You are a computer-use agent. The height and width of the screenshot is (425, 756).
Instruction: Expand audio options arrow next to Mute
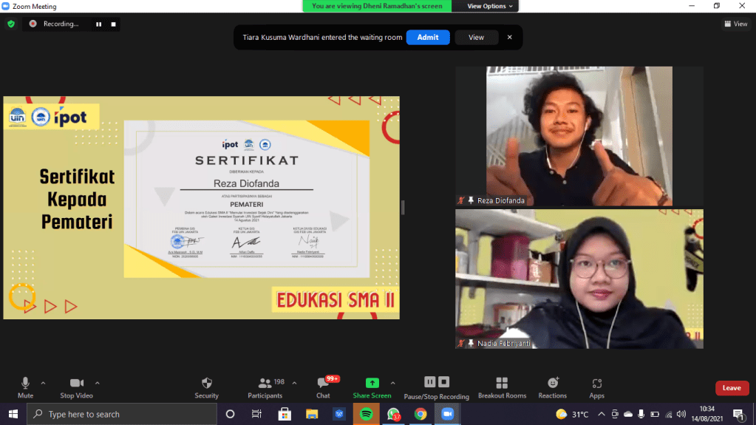43,383
